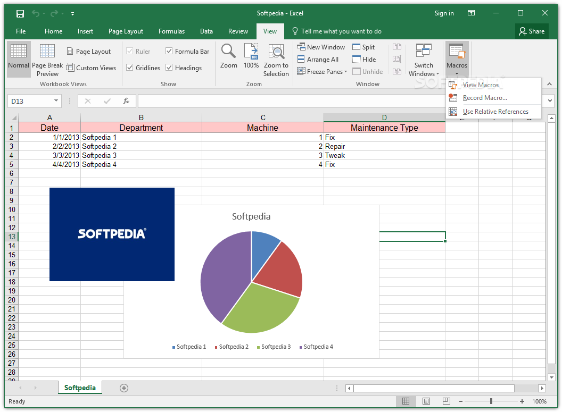Screen dimensions: 562x412
Task: Open the Home ribbon tab
Action: (x=53, y=31)
